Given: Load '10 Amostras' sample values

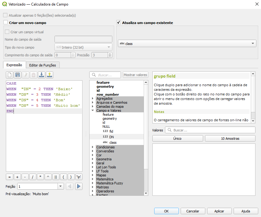Looking at the screenshot, I should click(x=230, y=139).
